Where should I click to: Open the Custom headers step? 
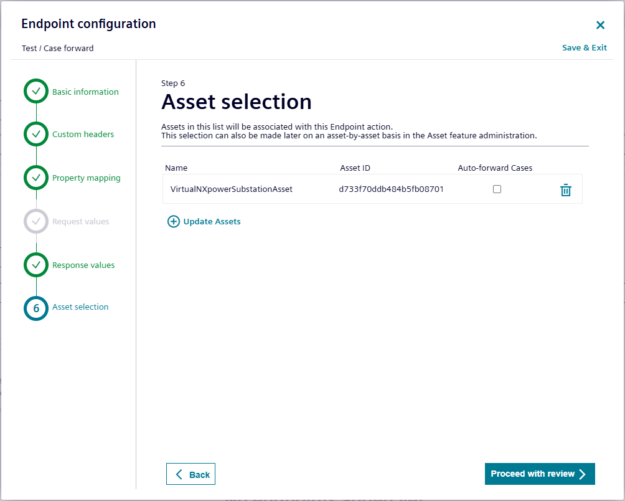83,134
